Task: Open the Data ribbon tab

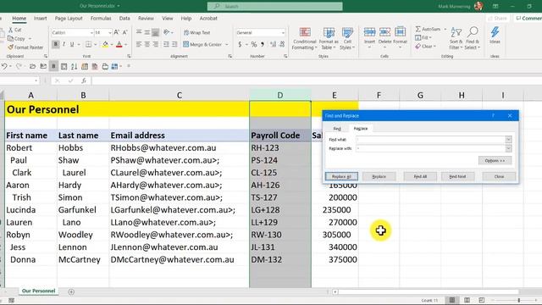Action: pyautogui.click(x=124, y=19)
